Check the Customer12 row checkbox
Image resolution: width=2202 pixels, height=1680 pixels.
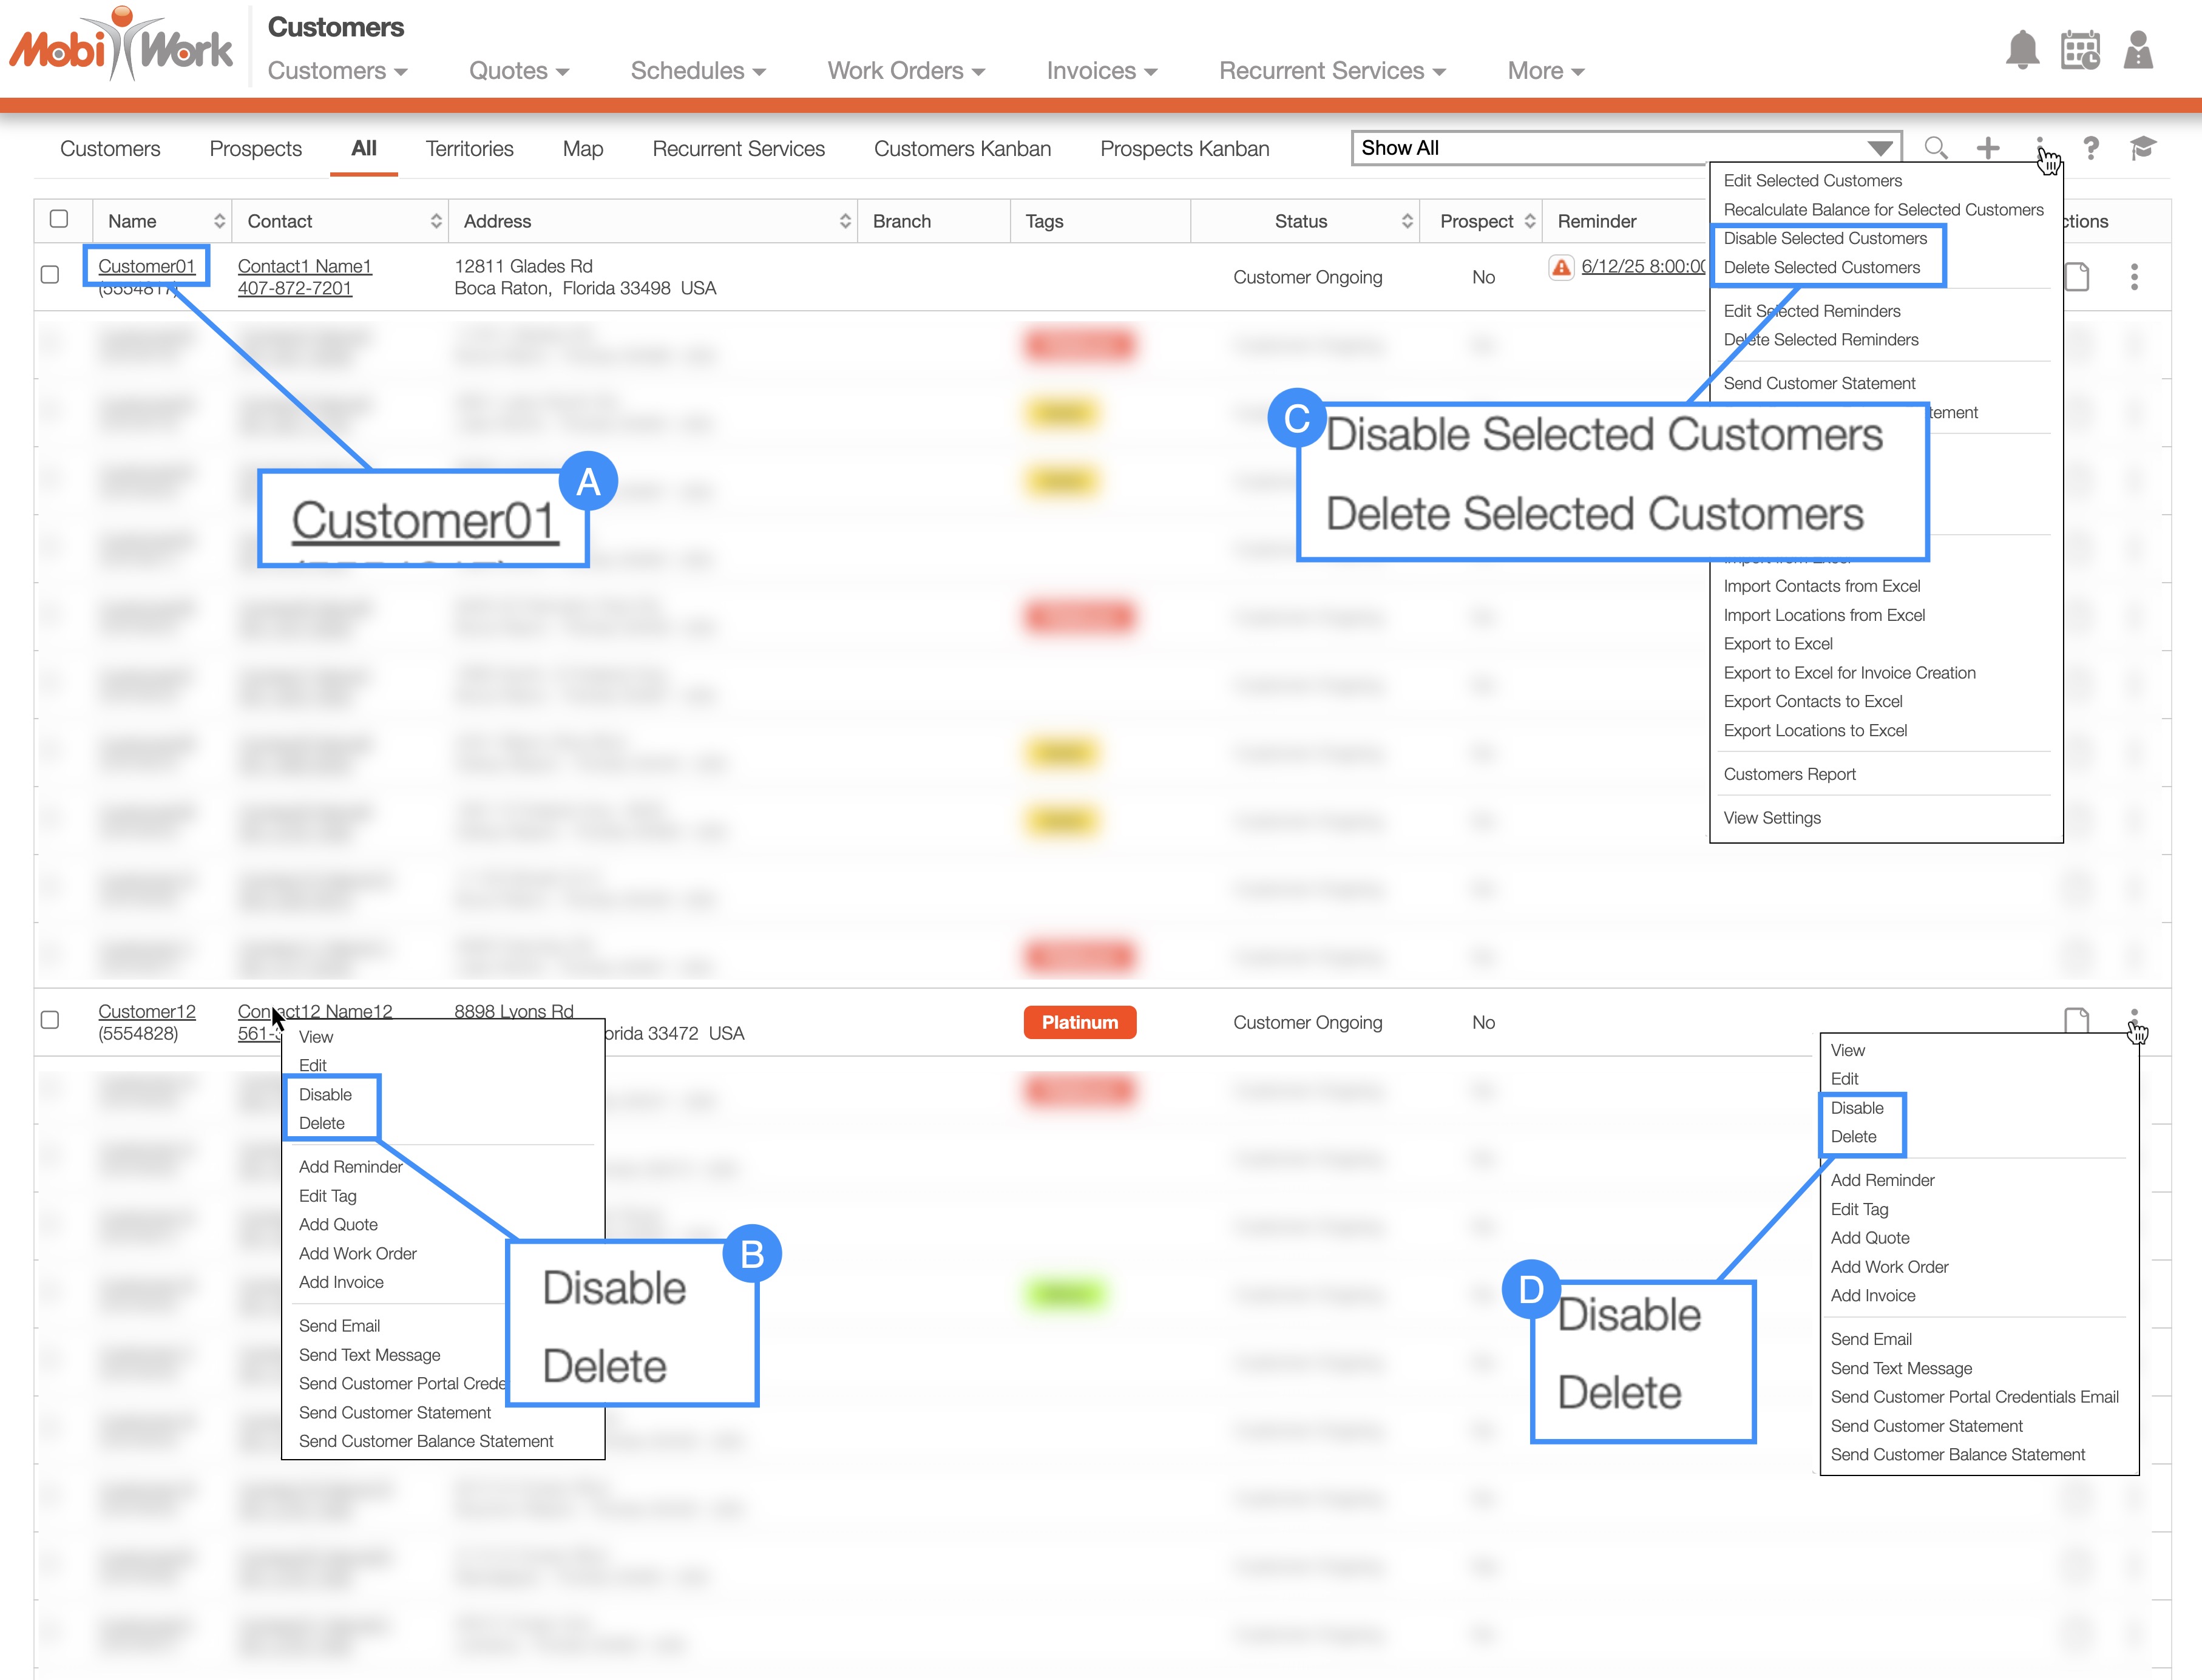50,1020
